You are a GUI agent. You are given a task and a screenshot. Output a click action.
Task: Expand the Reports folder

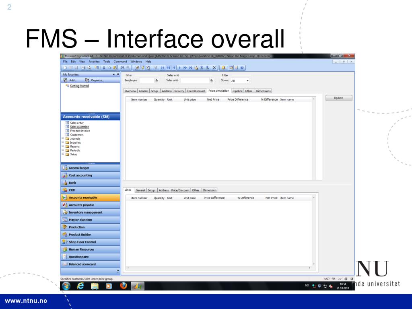coord(63,146)
